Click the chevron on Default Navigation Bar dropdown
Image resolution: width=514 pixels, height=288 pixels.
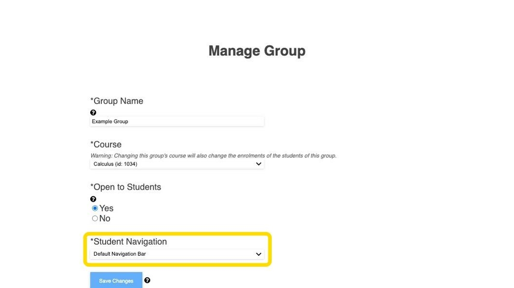[258, 254]
